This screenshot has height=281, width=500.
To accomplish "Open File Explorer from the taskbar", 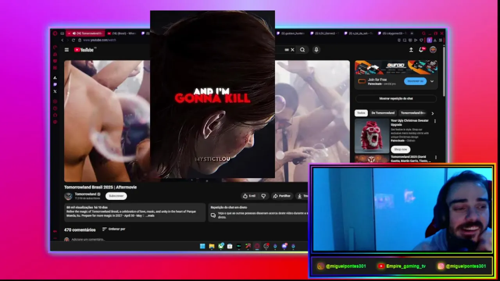I will (x=211, y=246).
